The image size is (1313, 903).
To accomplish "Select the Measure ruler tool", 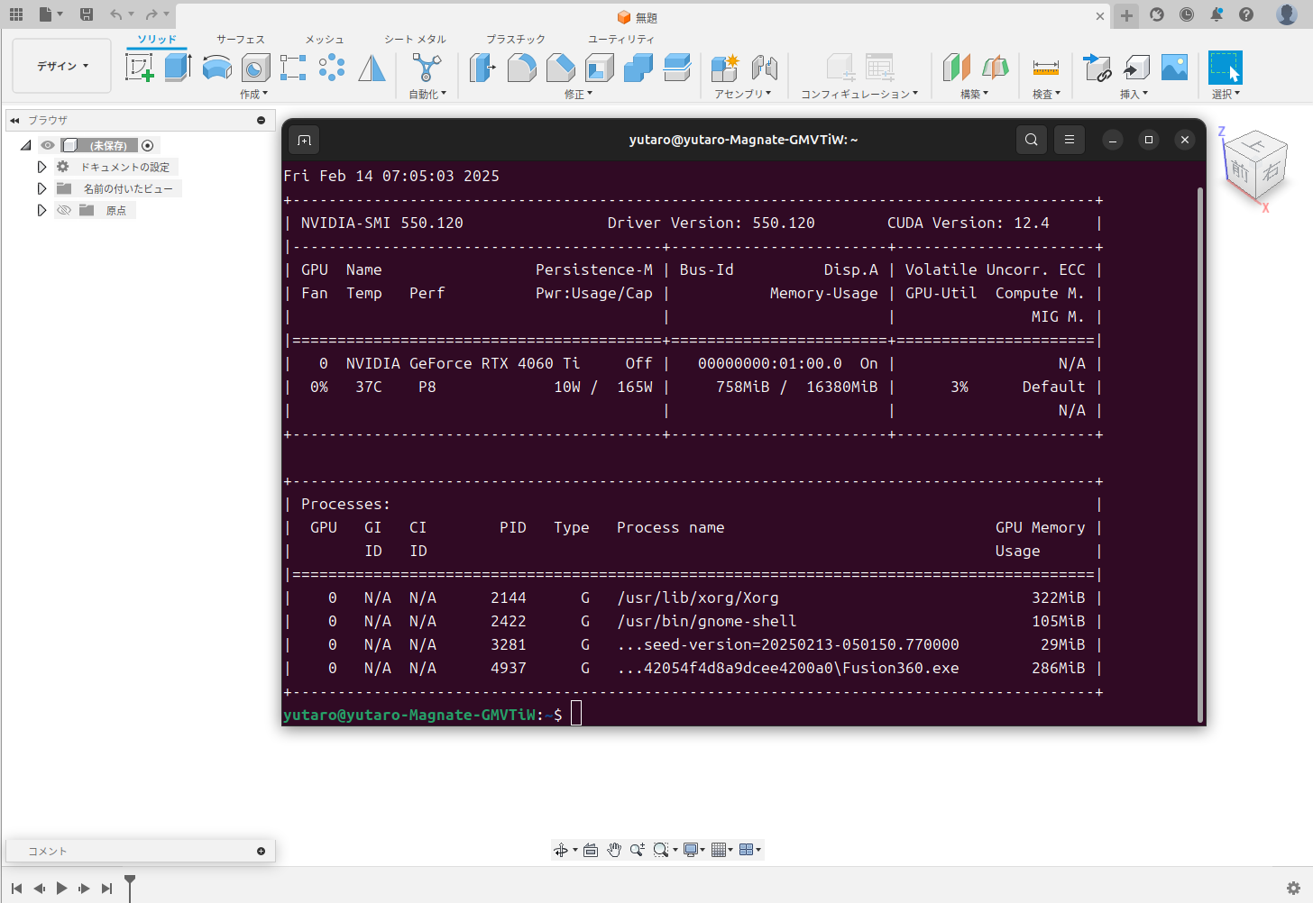I will pyautogui.click(x=1046, y=68).
